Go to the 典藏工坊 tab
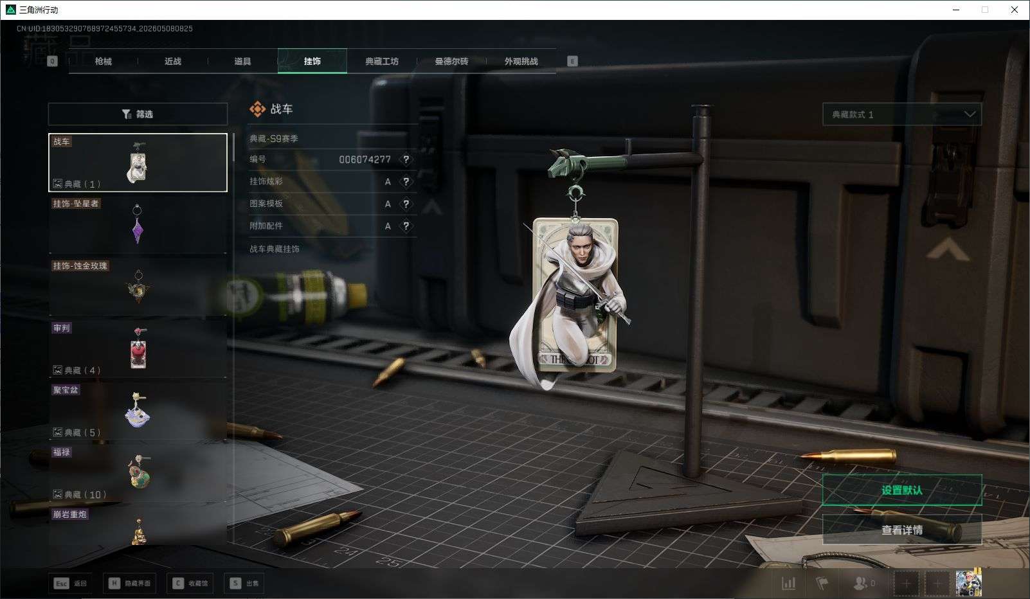This screenshot has height=599, width=1030. pyautogui.click(x=382, y=61)
